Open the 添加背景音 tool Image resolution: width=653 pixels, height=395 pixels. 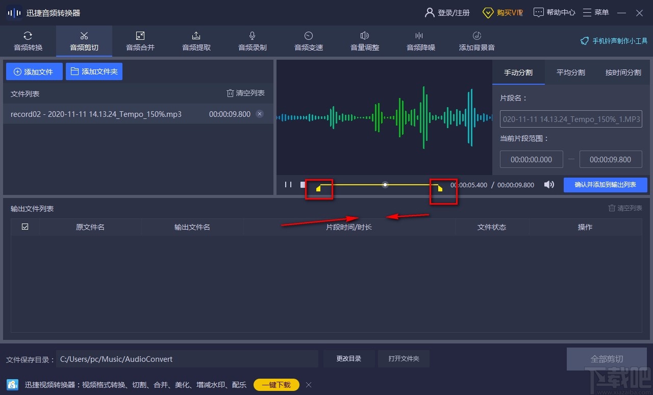coord(476,41)
